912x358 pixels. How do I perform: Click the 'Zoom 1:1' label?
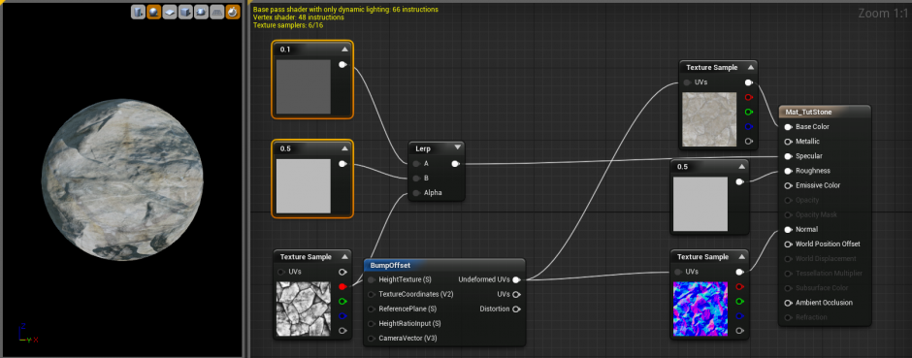click(x=882, y=14)
